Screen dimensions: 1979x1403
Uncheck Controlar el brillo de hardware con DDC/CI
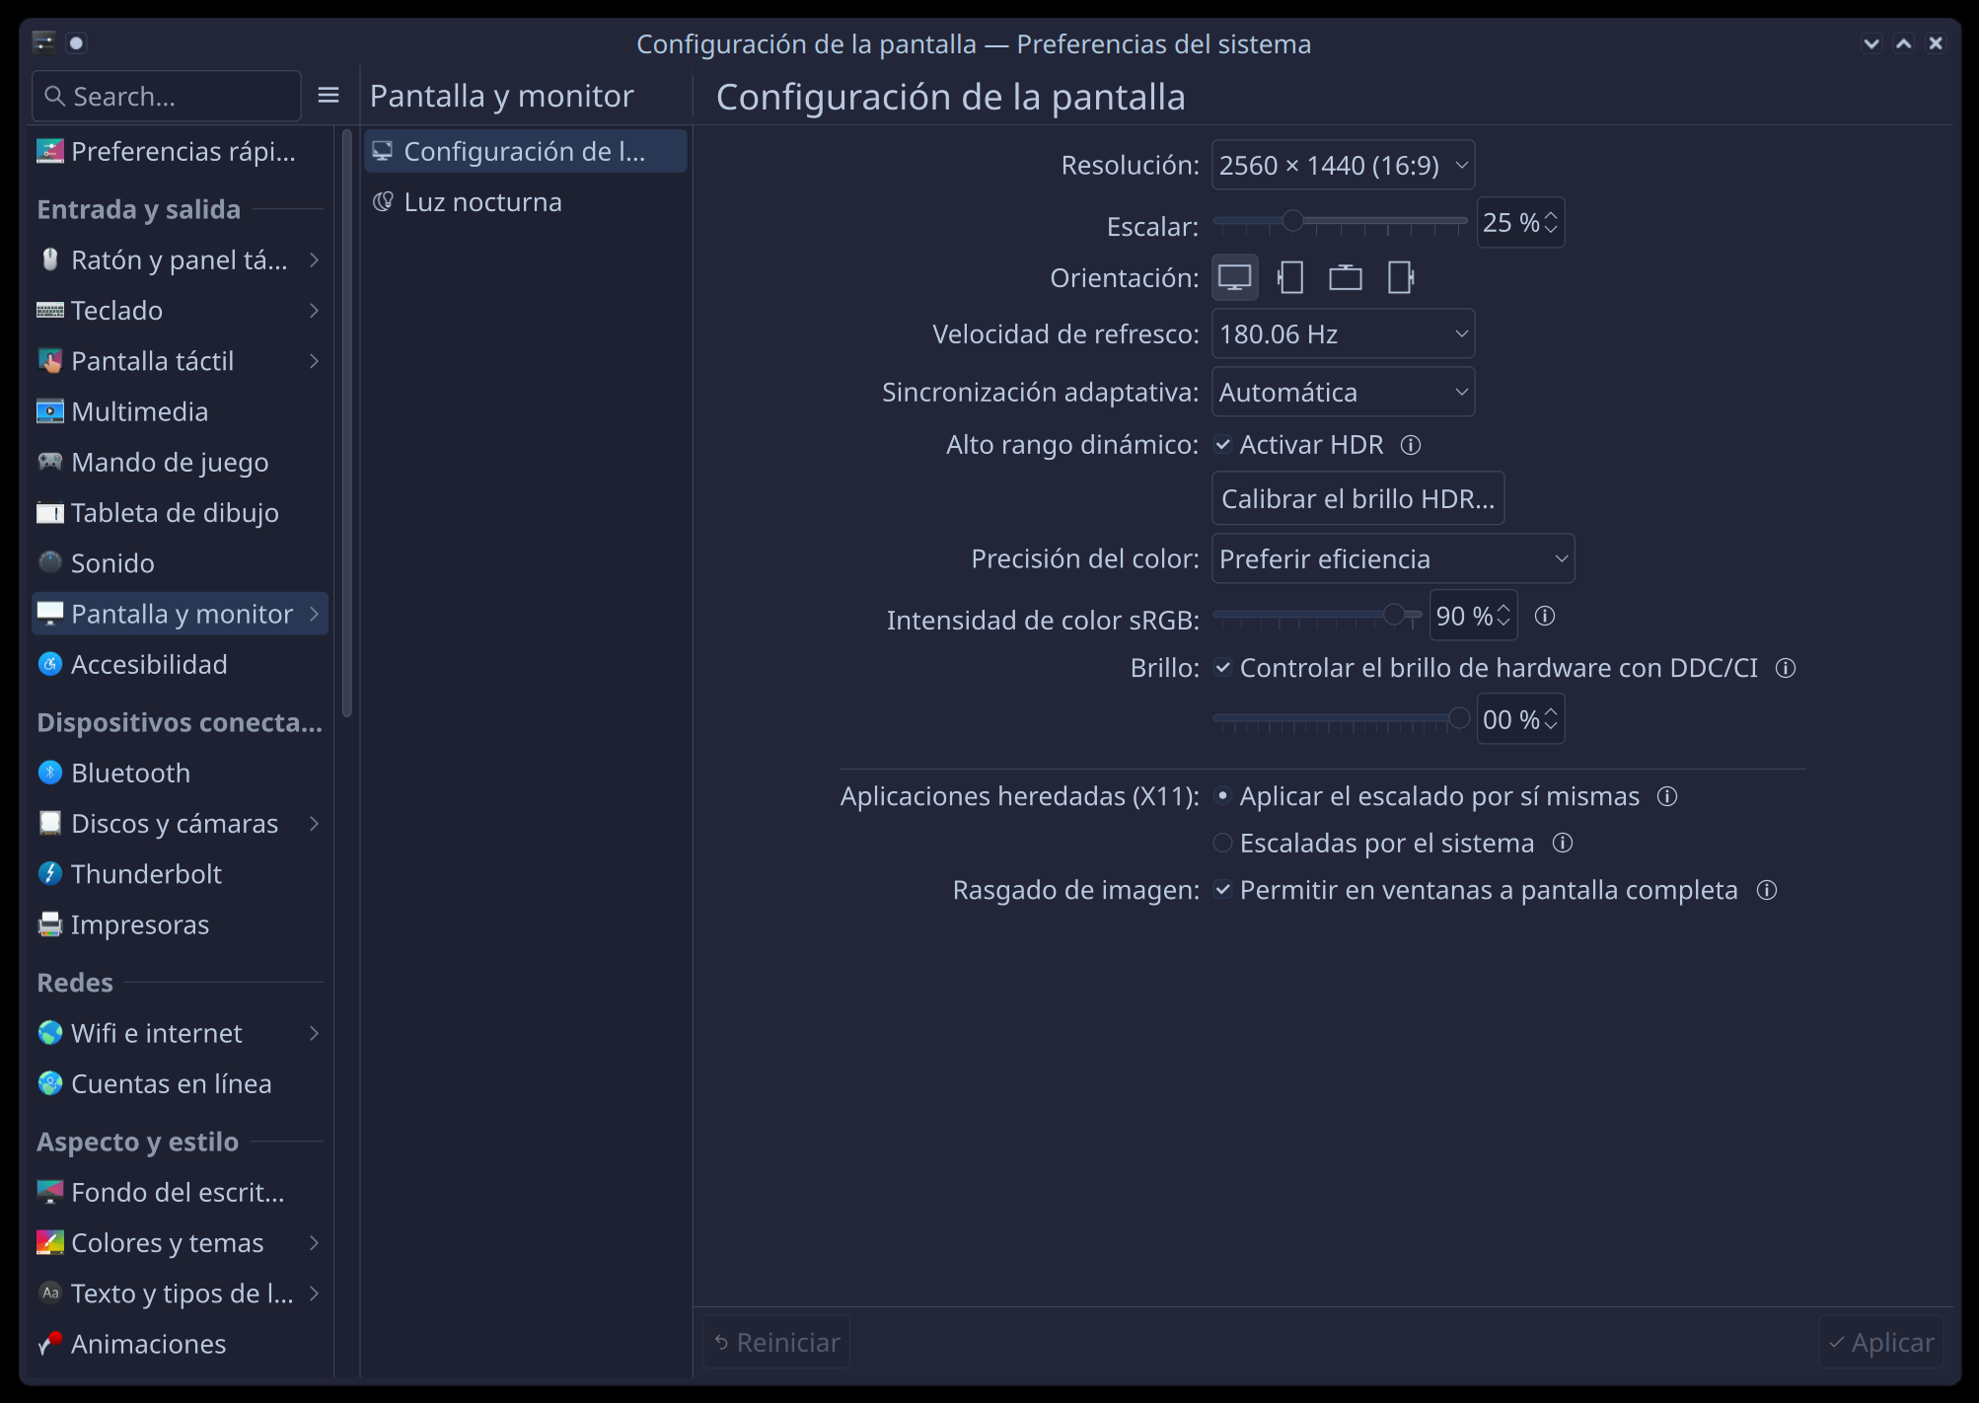(1222, 668)
